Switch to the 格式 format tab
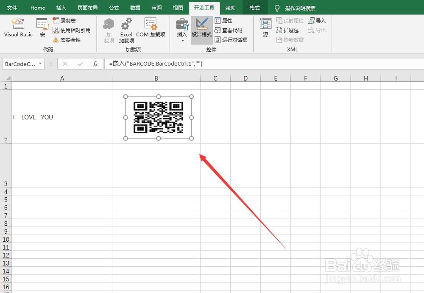This screenshot has width=424, height=293. 255,8
